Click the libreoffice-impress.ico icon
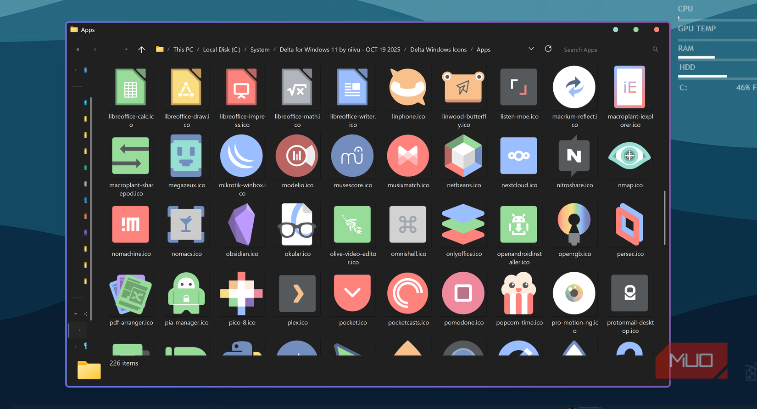 [242, 87]
